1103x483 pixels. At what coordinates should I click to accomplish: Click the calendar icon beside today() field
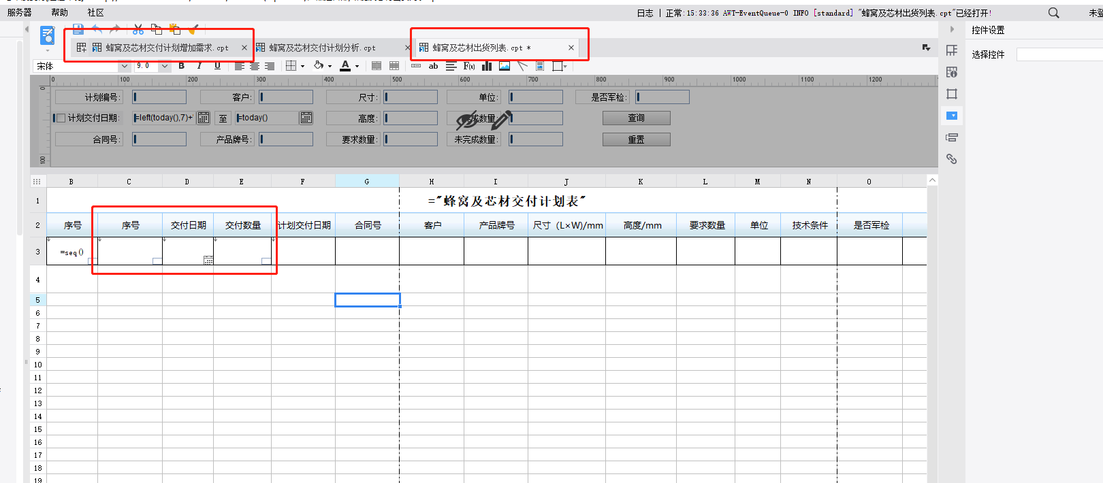(306, 118)
